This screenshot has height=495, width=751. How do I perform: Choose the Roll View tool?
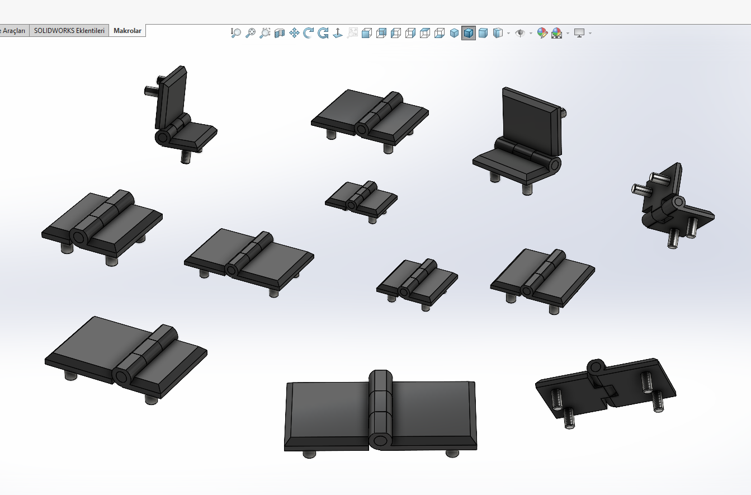(323, 33)
